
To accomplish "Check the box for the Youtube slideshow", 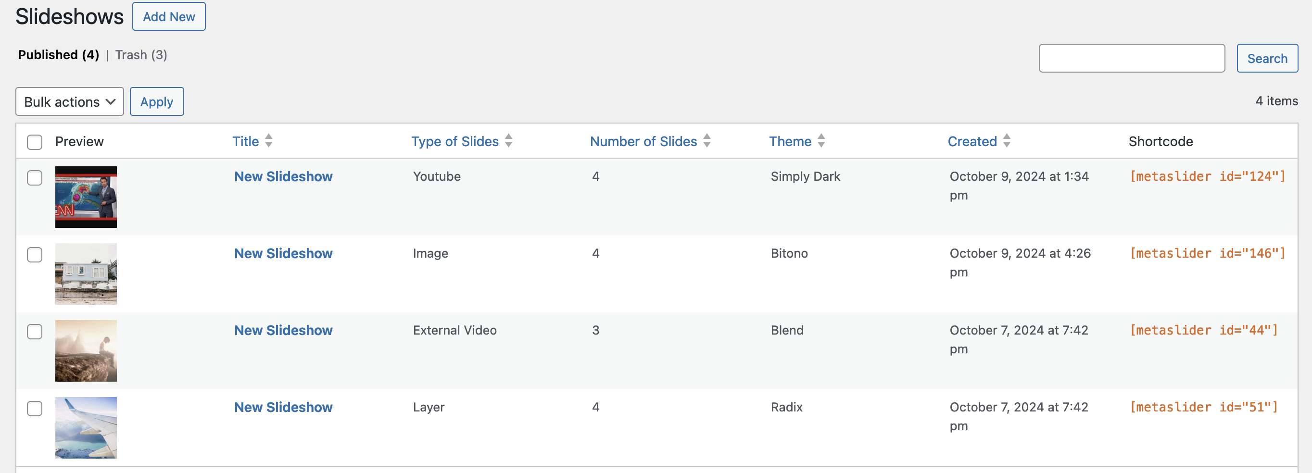I will click(35, 178).
